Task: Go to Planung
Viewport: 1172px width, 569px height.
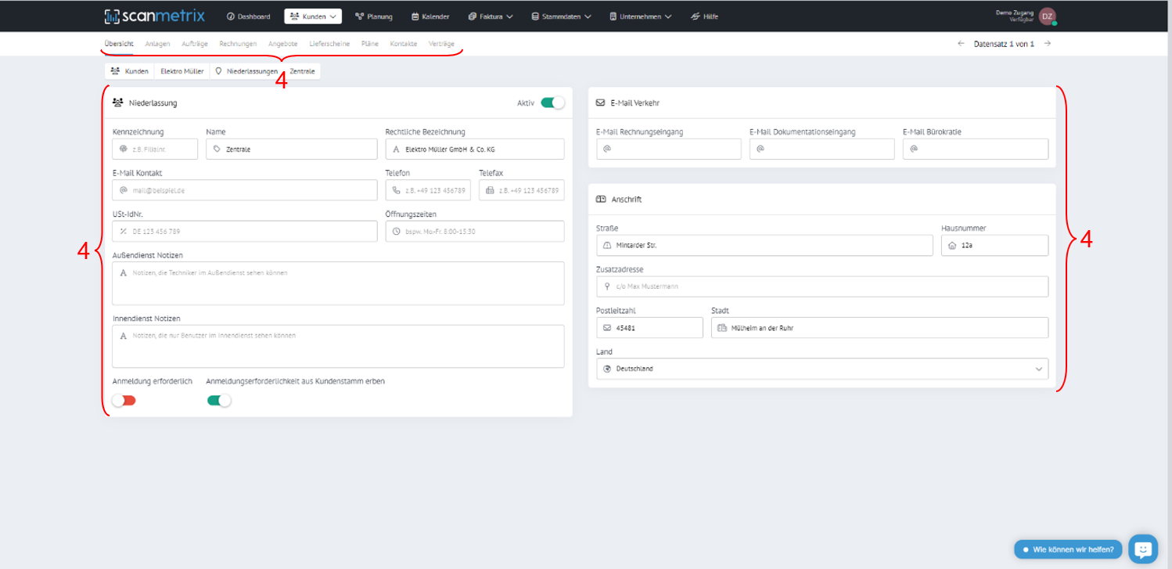Action: tap(374, 16)
